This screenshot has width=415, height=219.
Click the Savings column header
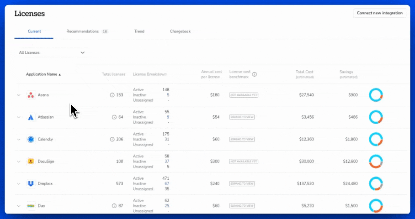tap(348, 74)
